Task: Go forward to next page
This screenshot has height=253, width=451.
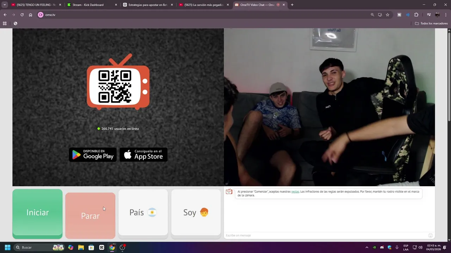Action: coord(13,15)
